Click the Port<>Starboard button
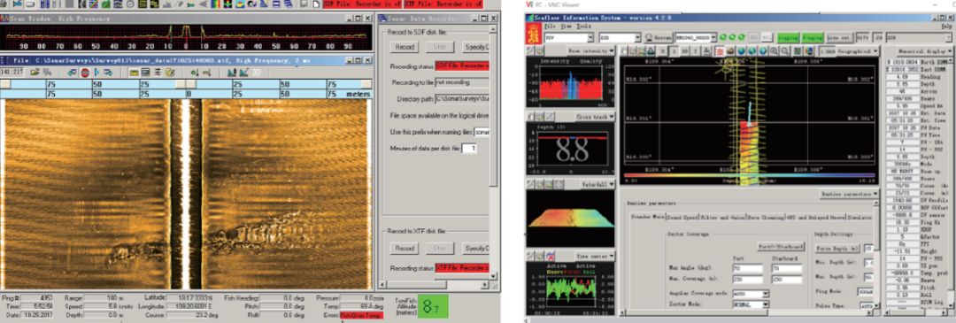This screenshot has height=323, width=956. 781,247
